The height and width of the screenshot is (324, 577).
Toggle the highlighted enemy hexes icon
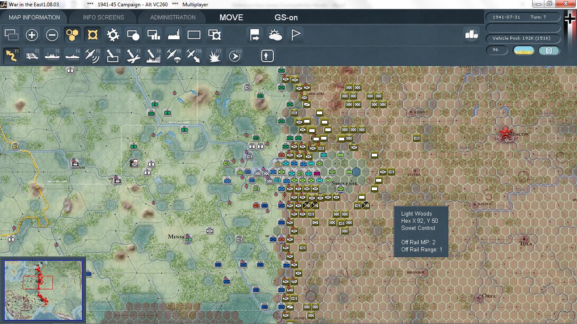click(93, 35)
